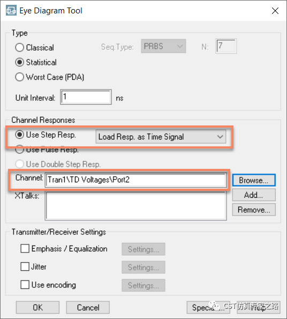Image resolution: width=287 pixels, height=319 pixels.
Task: Select the Classical type radio button
Action: 19,47
